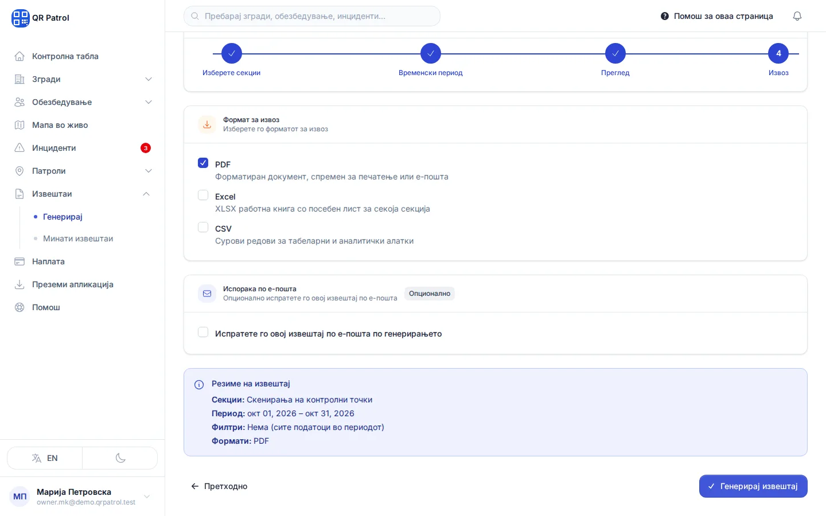Open Помош за оваа страница link
This screenshot has width=826, height=516.
(717, 16)
